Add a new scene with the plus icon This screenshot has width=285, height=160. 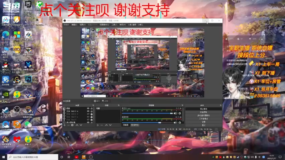[98, 125]
